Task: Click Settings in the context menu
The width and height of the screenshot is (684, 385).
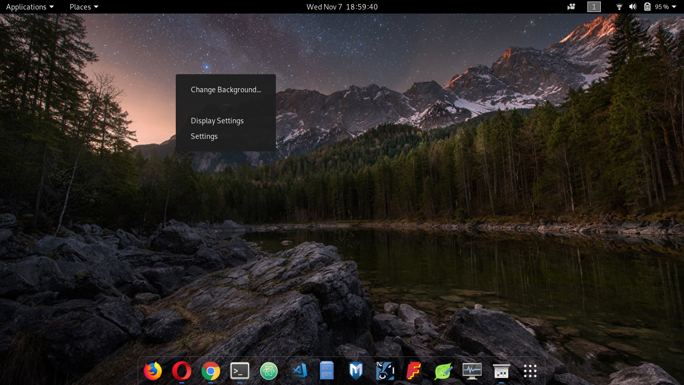Action: click(204, 136)
